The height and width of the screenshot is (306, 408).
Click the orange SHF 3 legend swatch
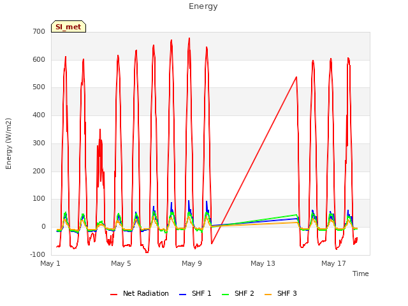(x=268, y=295)
